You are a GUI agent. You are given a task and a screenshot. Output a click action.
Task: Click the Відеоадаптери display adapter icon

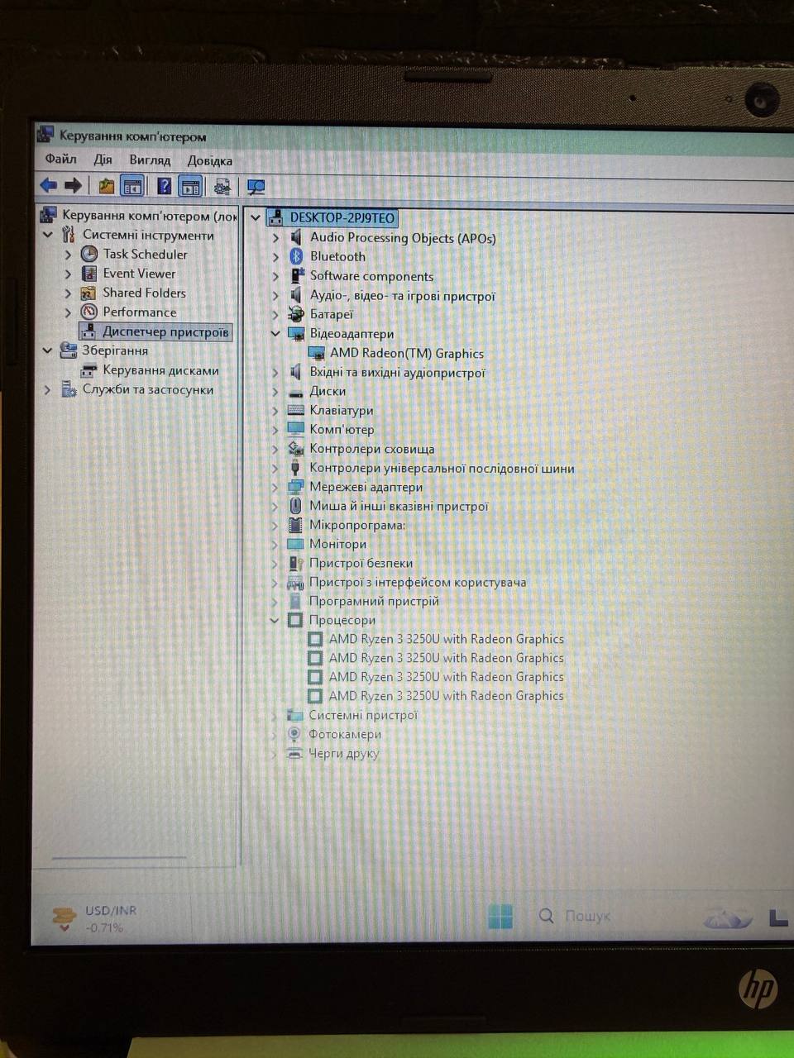[296, 334]
